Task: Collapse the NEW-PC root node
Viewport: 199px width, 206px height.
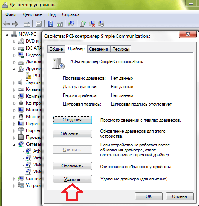Action: point(7,35)
